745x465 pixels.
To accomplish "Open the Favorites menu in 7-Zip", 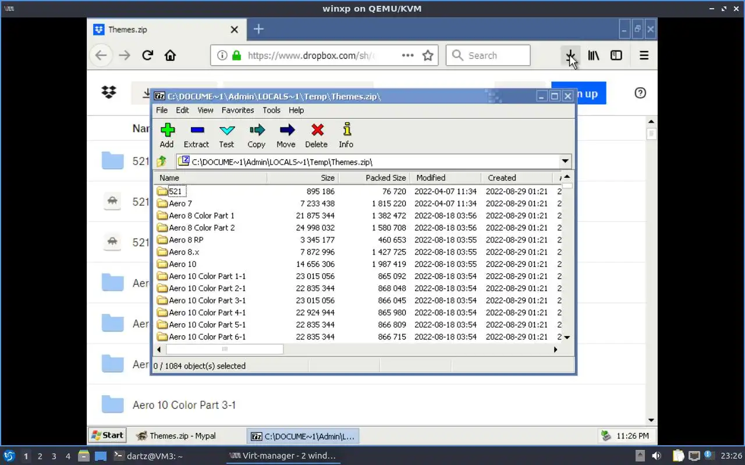I will click(237, 110).
